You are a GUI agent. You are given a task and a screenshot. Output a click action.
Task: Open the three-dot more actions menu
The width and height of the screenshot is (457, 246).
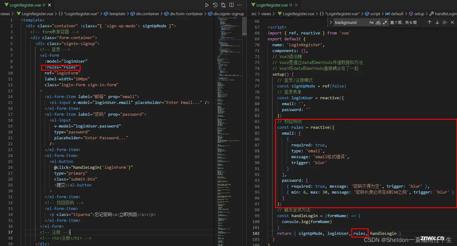[239, 5]
